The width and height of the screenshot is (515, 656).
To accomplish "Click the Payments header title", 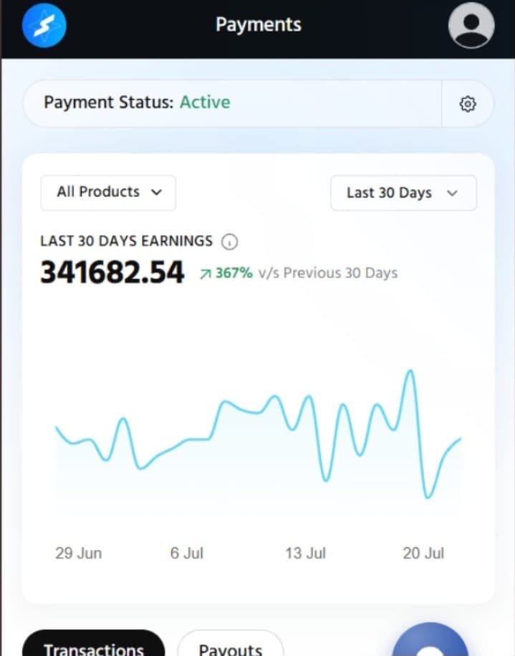I will pos(259,24).
